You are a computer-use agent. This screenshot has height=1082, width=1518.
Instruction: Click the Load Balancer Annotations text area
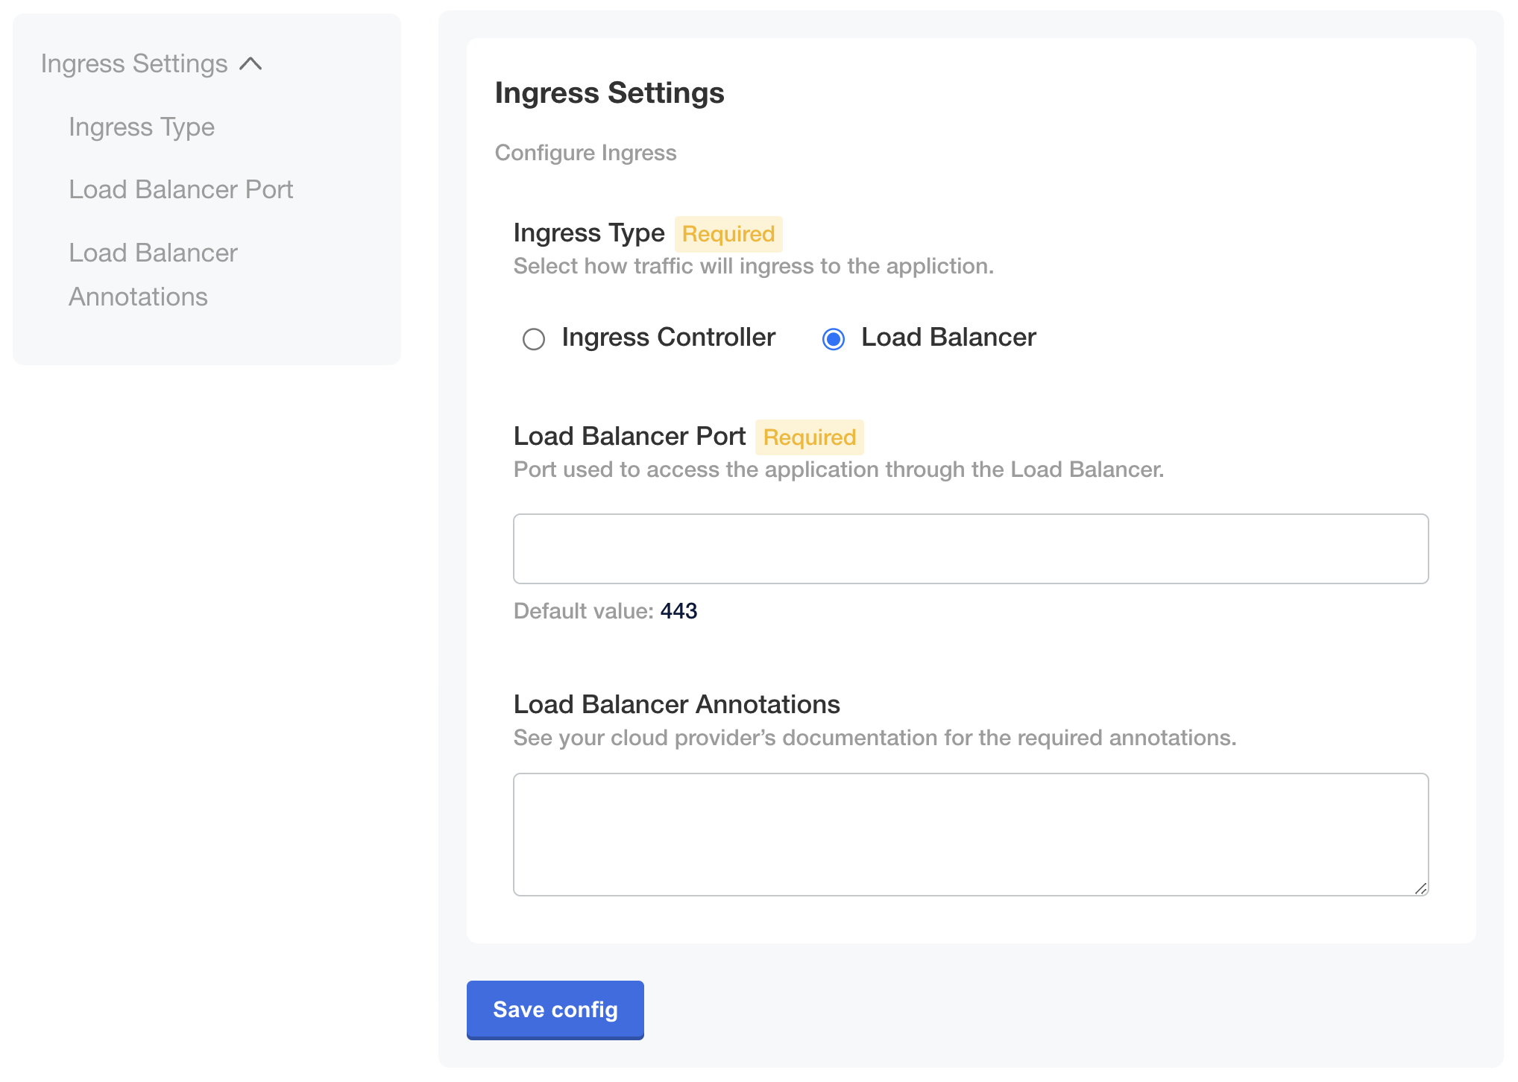tap(969, 833)
